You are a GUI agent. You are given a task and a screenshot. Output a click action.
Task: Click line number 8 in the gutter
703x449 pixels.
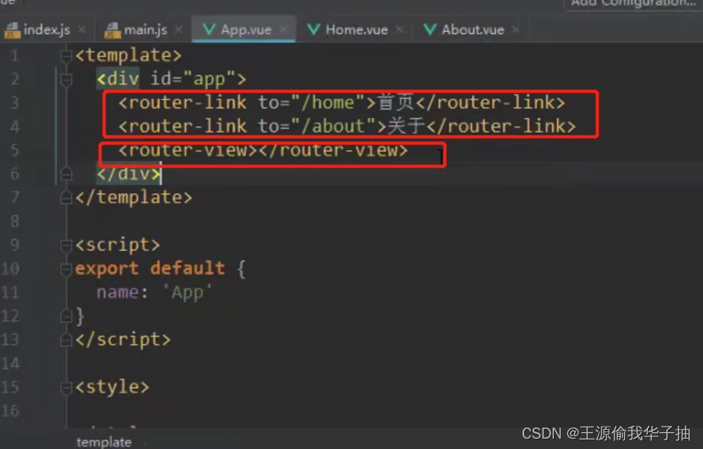pos(15,221)
